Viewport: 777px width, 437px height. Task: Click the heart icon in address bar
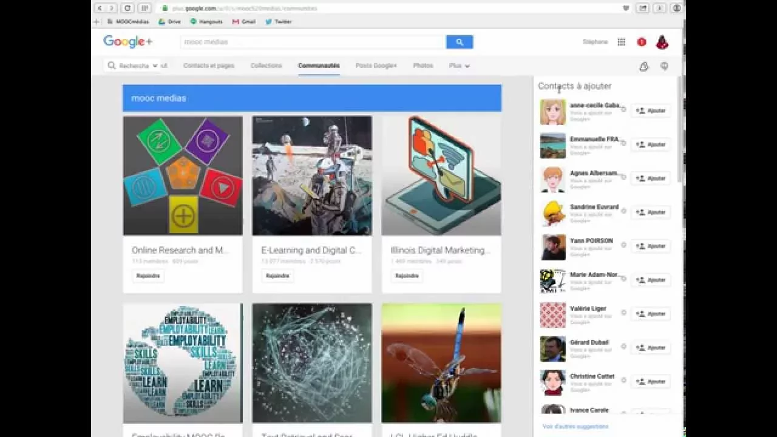click(626, 8)
